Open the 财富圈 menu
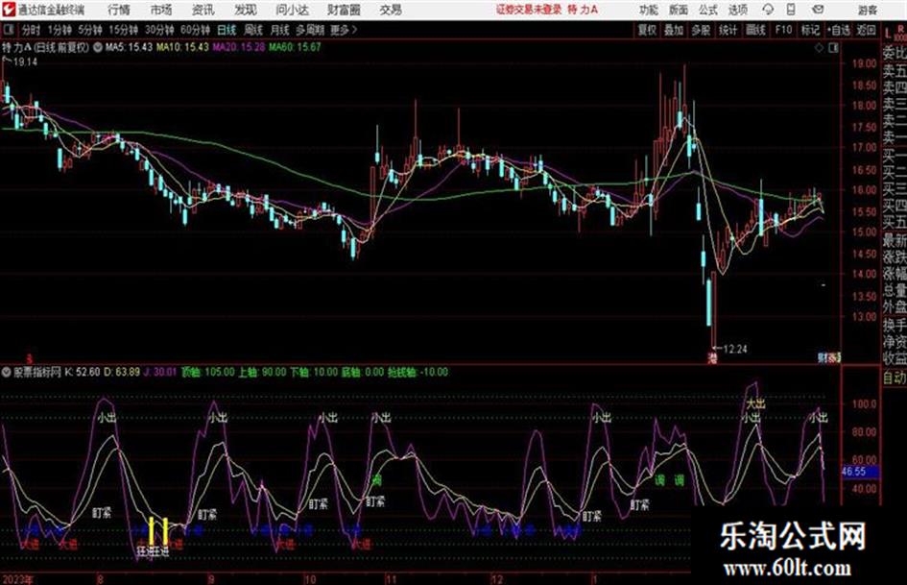 click(x=344, y=10)
